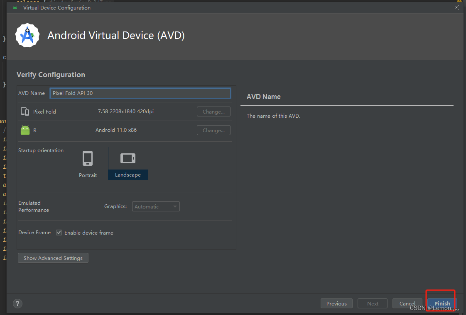Finish creating the virtual device
Screen dimensions: 466x315
coord(442,303)
